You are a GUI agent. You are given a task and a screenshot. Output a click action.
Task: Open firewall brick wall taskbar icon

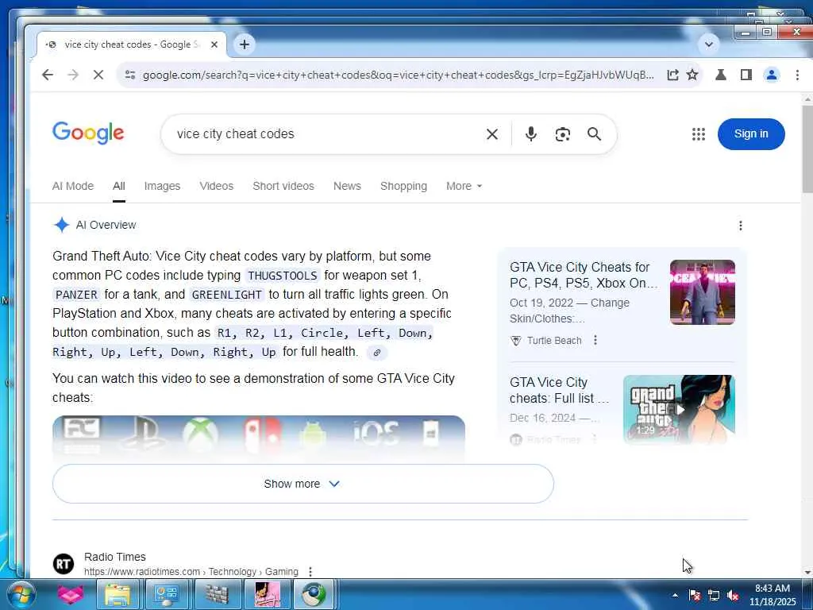(216, 594)
